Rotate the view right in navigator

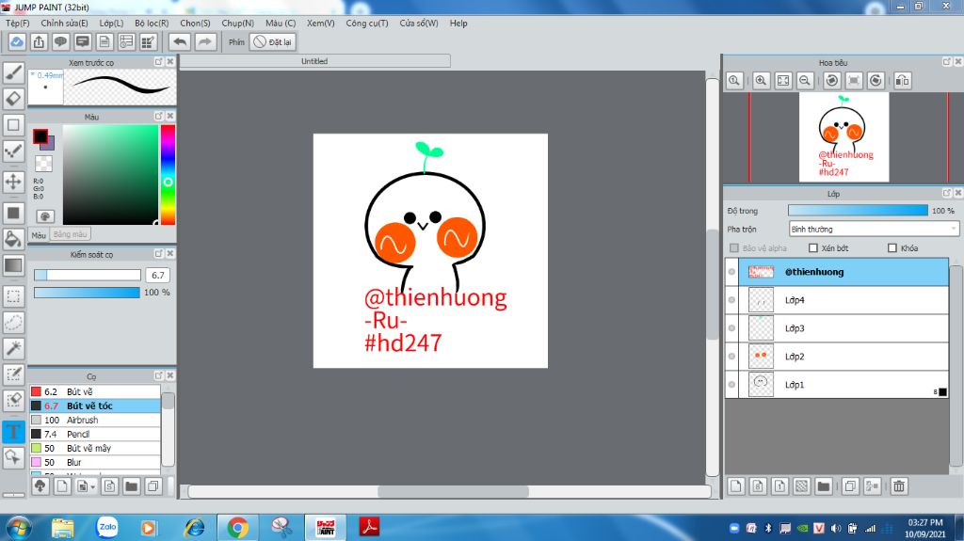coord(876,81)
